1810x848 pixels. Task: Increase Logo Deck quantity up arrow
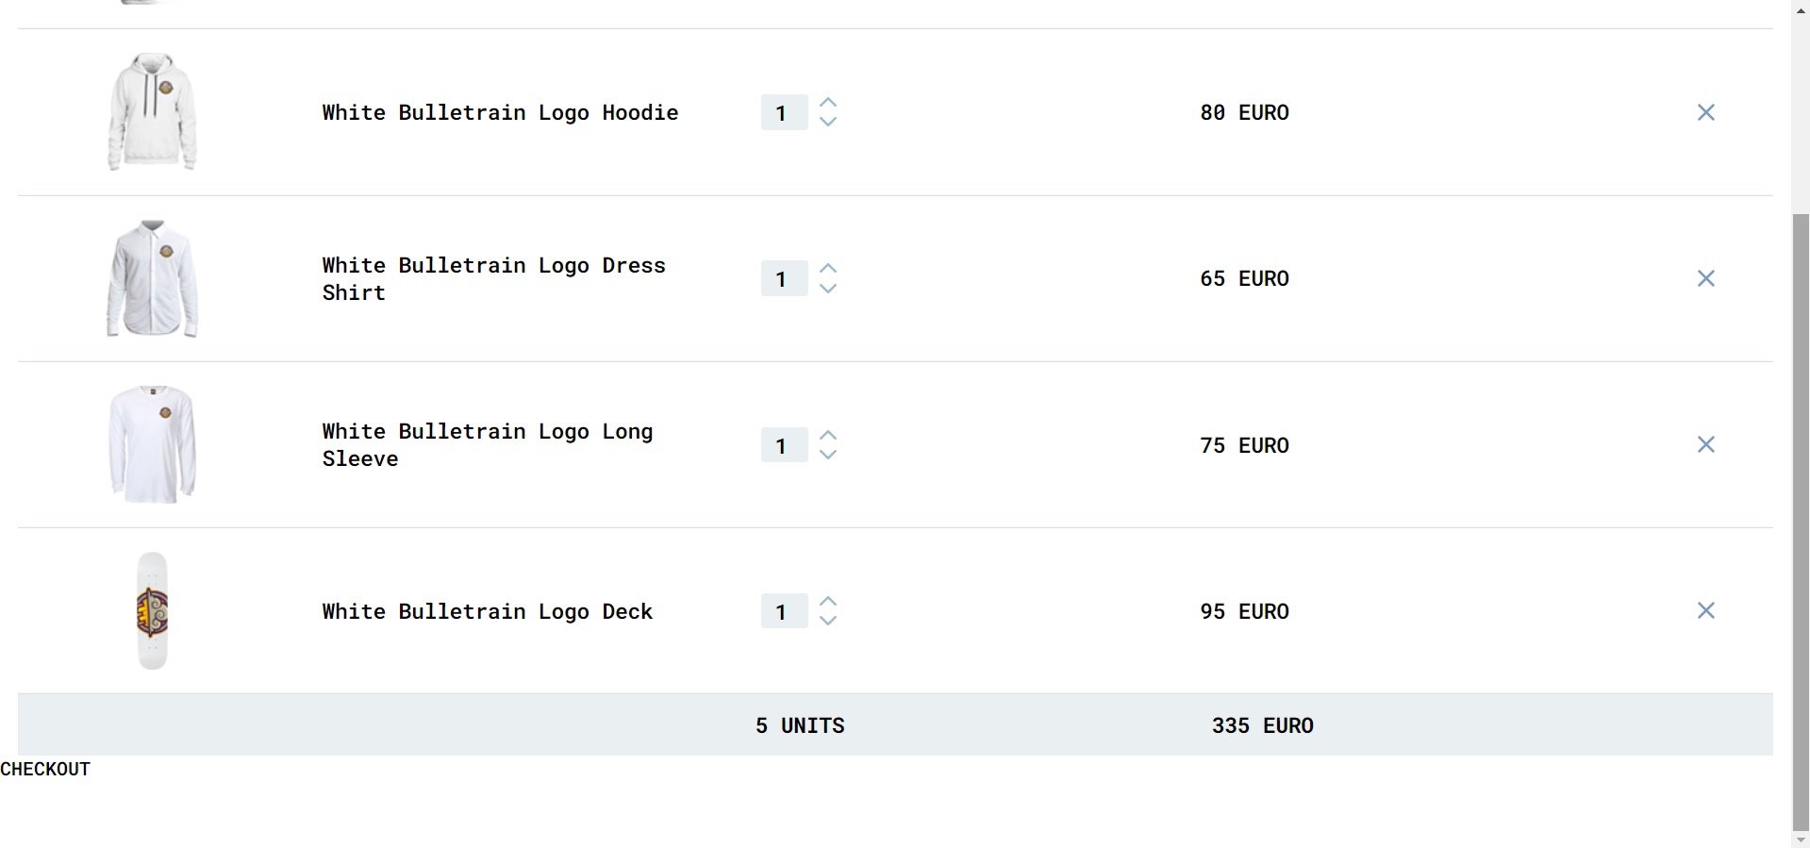828,601
